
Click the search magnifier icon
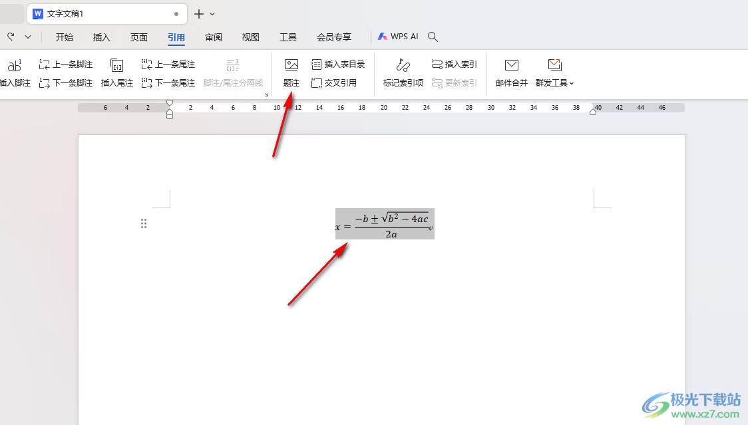pos(433,37)
